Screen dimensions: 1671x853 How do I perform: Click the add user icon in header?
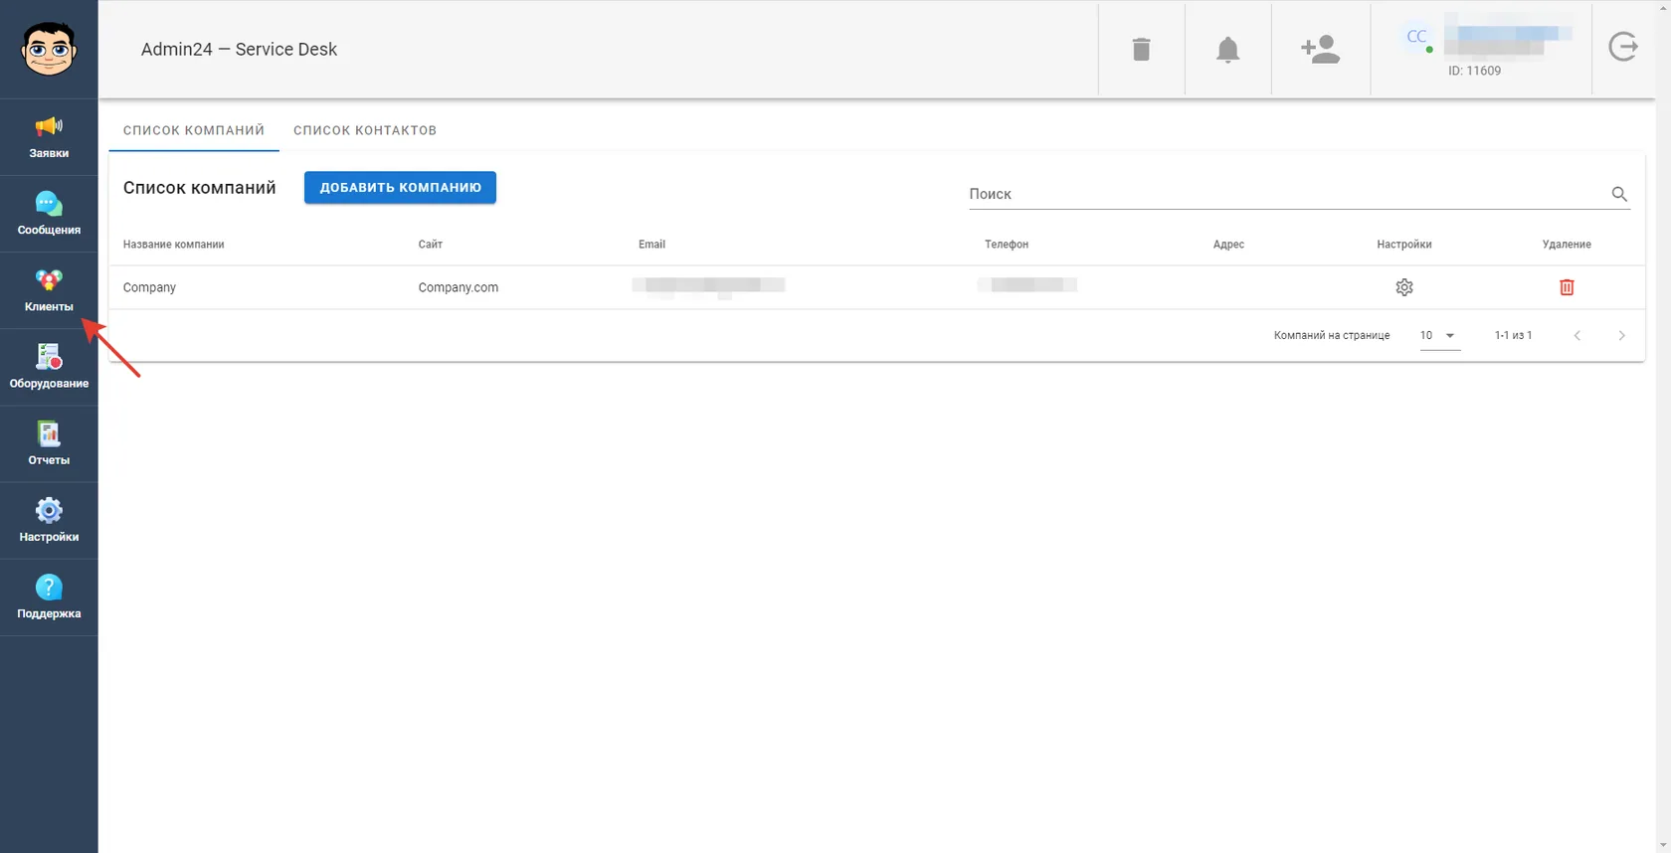(x=1320, y=49)
